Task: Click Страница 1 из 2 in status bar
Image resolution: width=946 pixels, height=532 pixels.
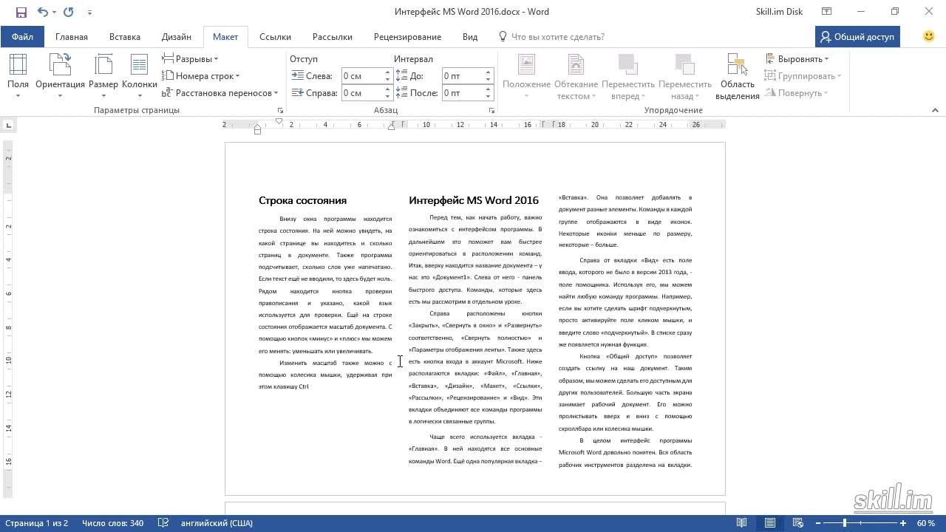Action: click(37, 523)
